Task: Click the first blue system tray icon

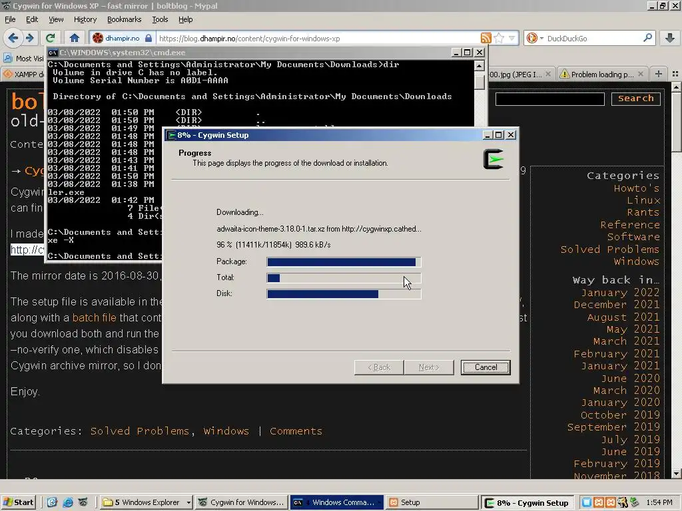Action: (586, 502)
